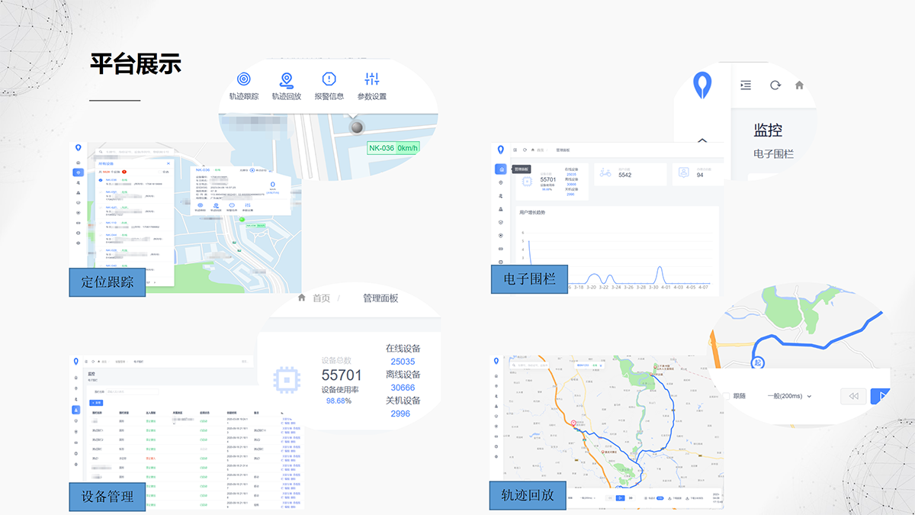Viewport: 915px width, 515px height.
Task: Click the NK-036 0km/h map label
Action: [393, 148]
